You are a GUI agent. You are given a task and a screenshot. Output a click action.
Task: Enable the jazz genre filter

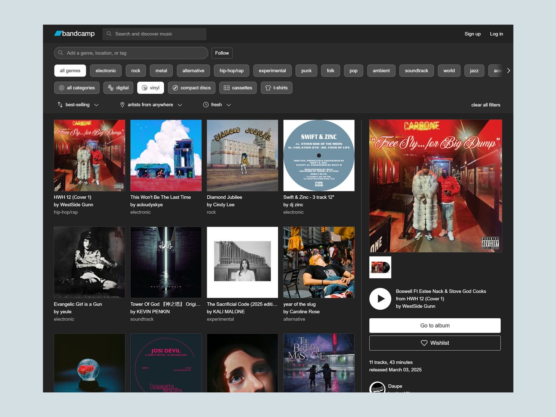tap(474, 71)
